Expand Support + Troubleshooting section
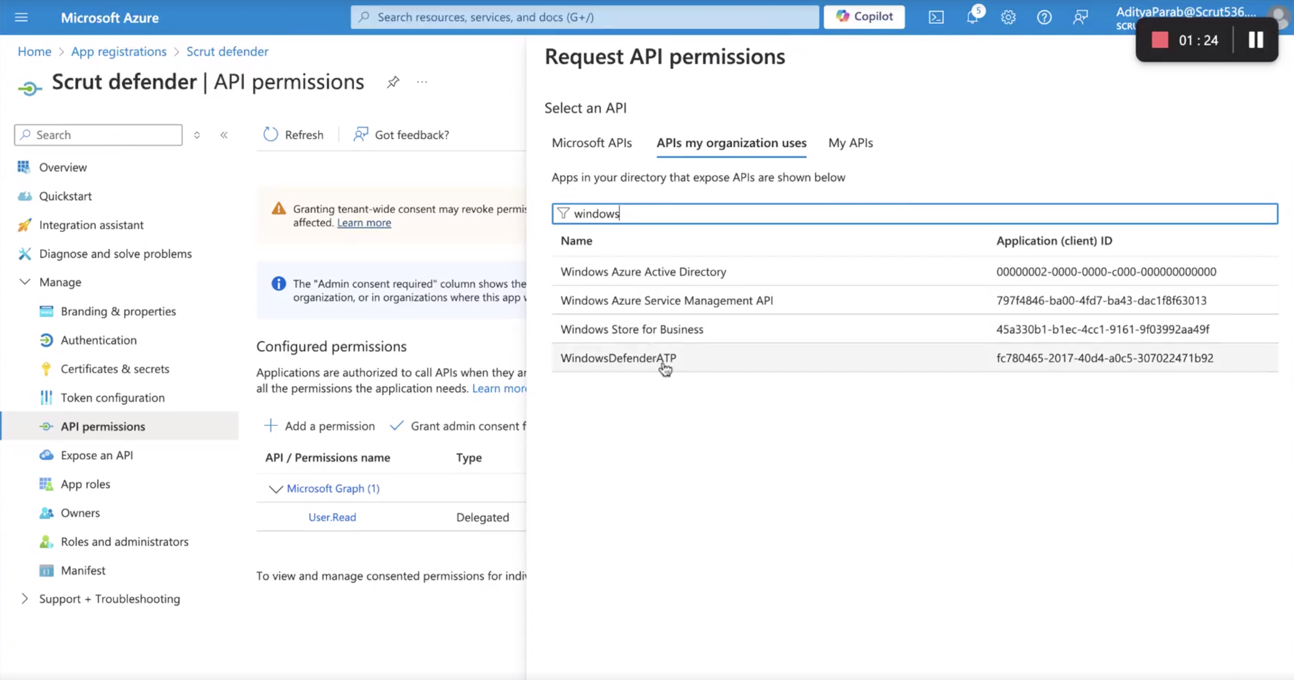This screenshot has height=680, width=1294. click(25, 598)
